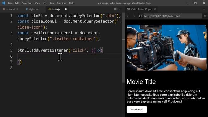
Task: Click the Lorem ipsum description paragraph
Action: point(166,96)
